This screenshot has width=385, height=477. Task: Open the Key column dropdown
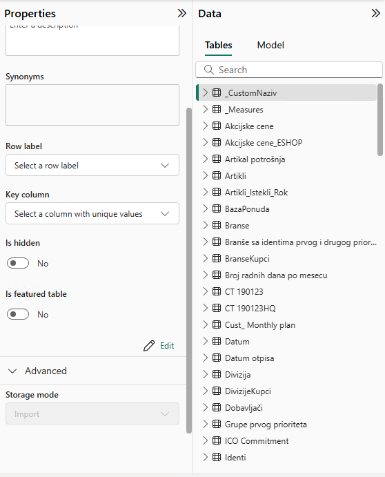click(92, 213)
